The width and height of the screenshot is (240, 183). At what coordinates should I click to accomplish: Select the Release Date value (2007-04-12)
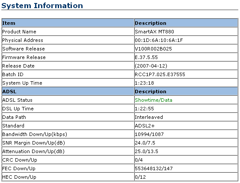pos(151,66)
